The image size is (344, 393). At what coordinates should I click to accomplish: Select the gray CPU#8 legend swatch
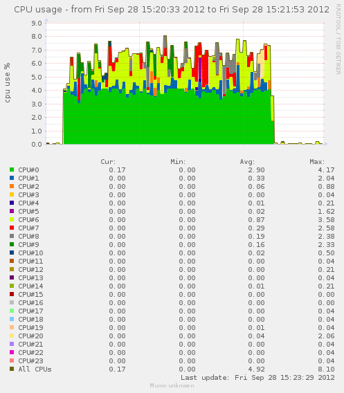pyautogui.click(x=12, y=236)
